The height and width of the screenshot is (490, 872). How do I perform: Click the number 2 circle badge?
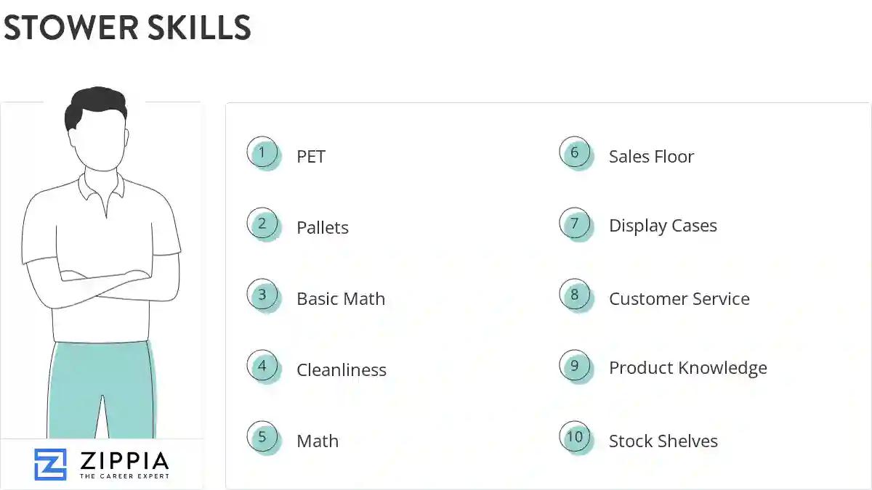pos(262,224)
